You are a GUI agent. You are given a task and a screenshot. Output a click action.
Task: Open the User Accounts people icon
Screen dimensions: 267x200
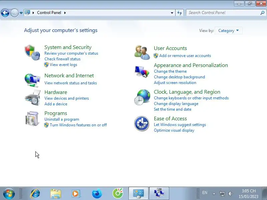tap(142, 52)
